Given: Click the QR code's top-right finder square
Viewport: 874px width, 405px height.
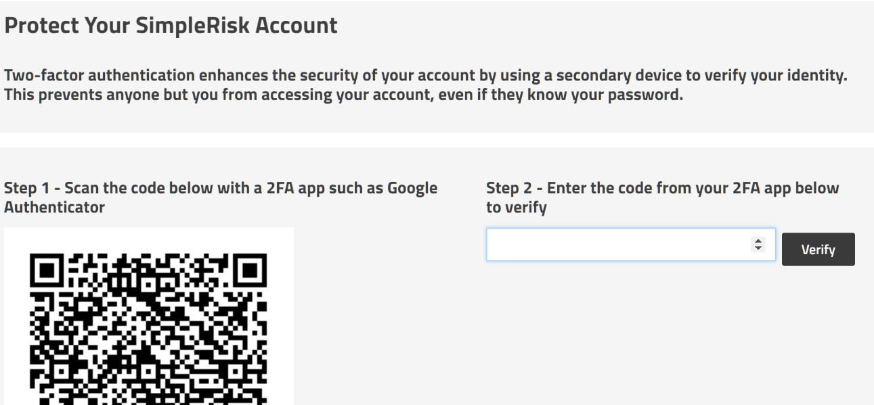Looking at the screenshot, I should 249,270.
